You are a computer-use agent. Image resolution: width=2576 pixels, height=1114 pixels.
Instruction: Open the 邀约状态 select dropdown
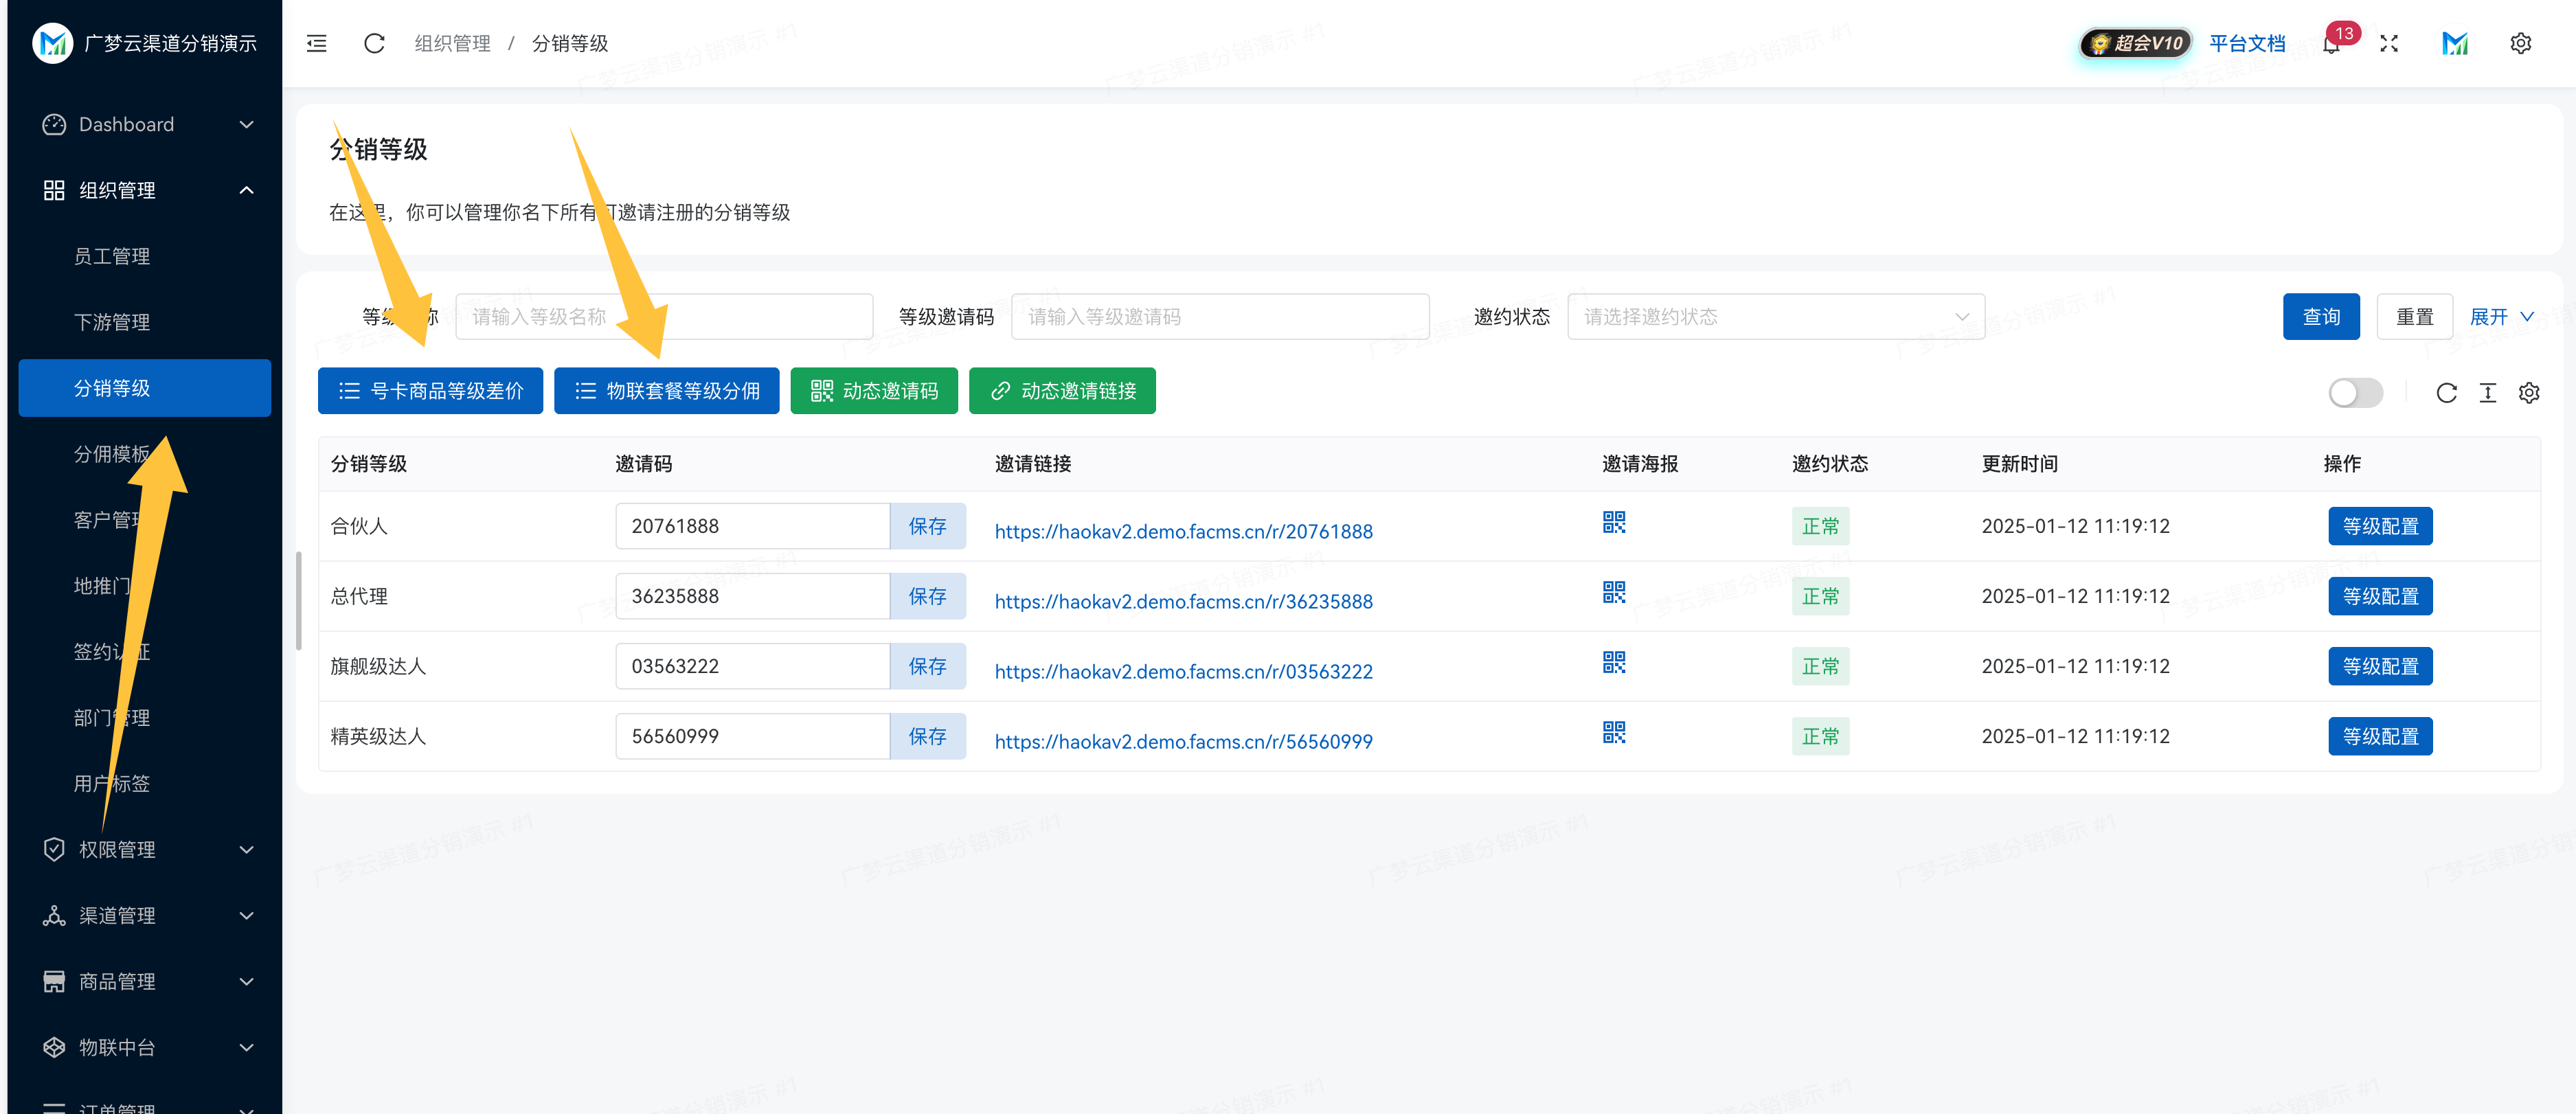1775,317
